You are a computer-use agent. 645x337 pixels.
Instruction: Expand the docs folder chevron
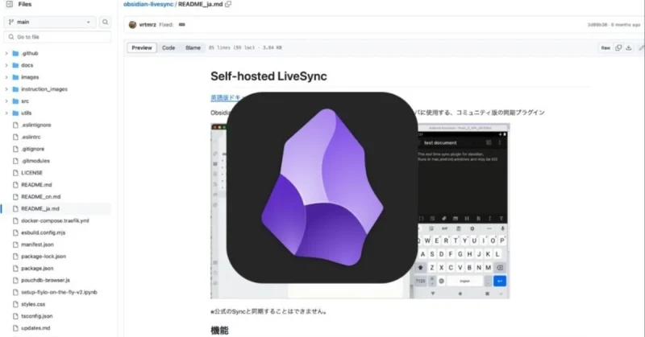[6, 65]
